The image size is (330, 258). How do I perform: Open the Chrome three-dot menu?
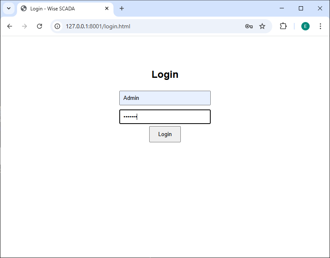click(x=320, y=26)
